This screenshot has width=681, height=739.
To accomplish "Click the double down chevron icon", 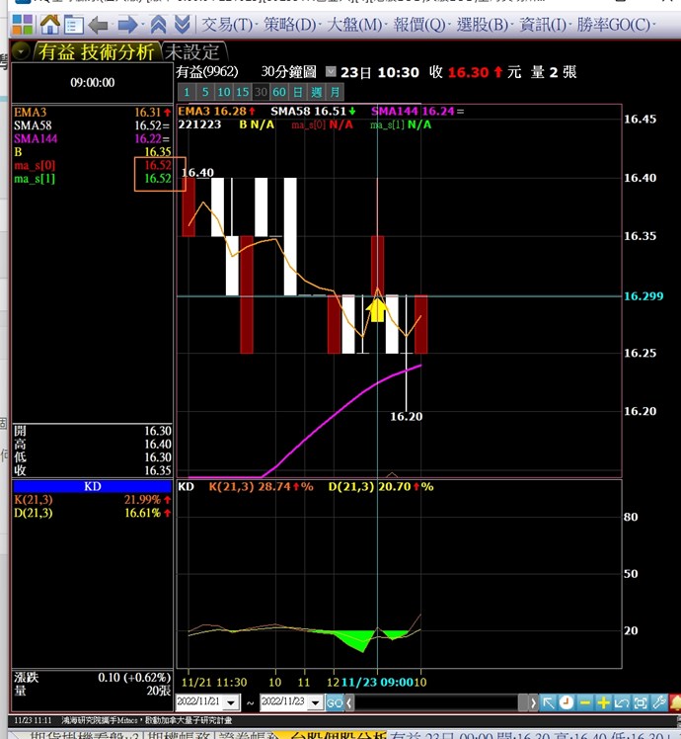I will 182,24.
